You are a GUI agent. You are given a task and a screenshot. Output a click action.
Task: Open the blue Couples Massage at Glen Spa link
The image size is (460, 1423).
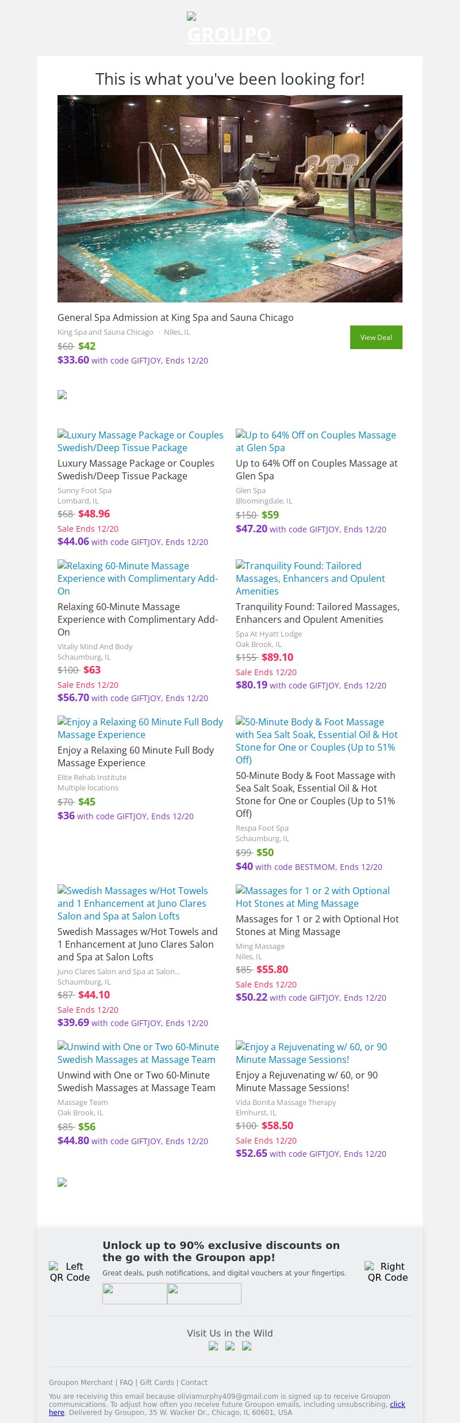(316, 441)
